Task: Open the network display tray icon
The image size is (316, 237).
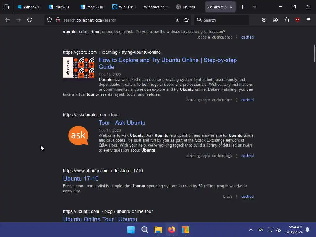Action: [x=270, y=230]
